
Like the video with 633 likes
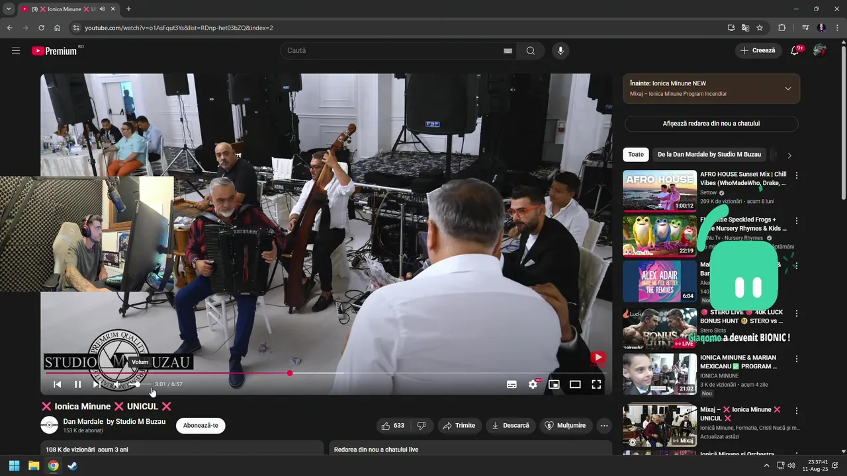pos(393,426)
